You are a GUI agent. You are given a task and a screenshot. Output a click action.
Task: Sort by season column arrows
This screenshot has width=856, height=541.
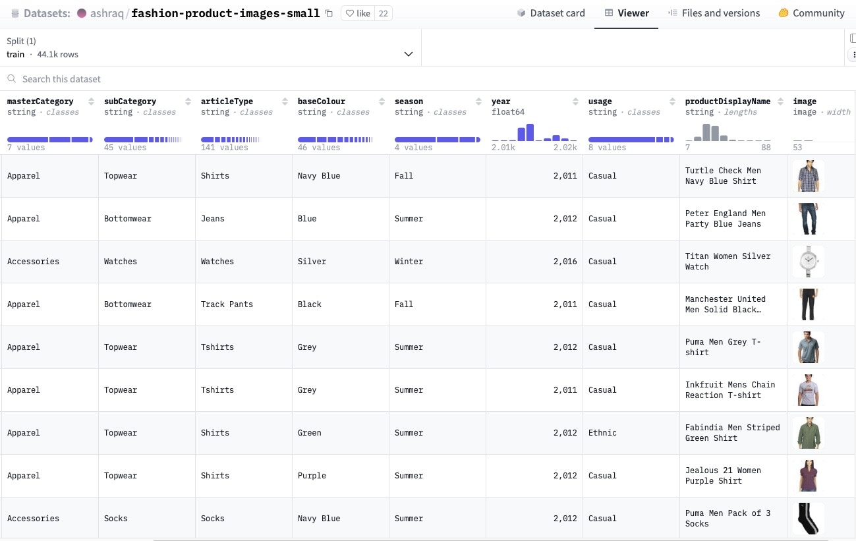(x=478, y=101)
